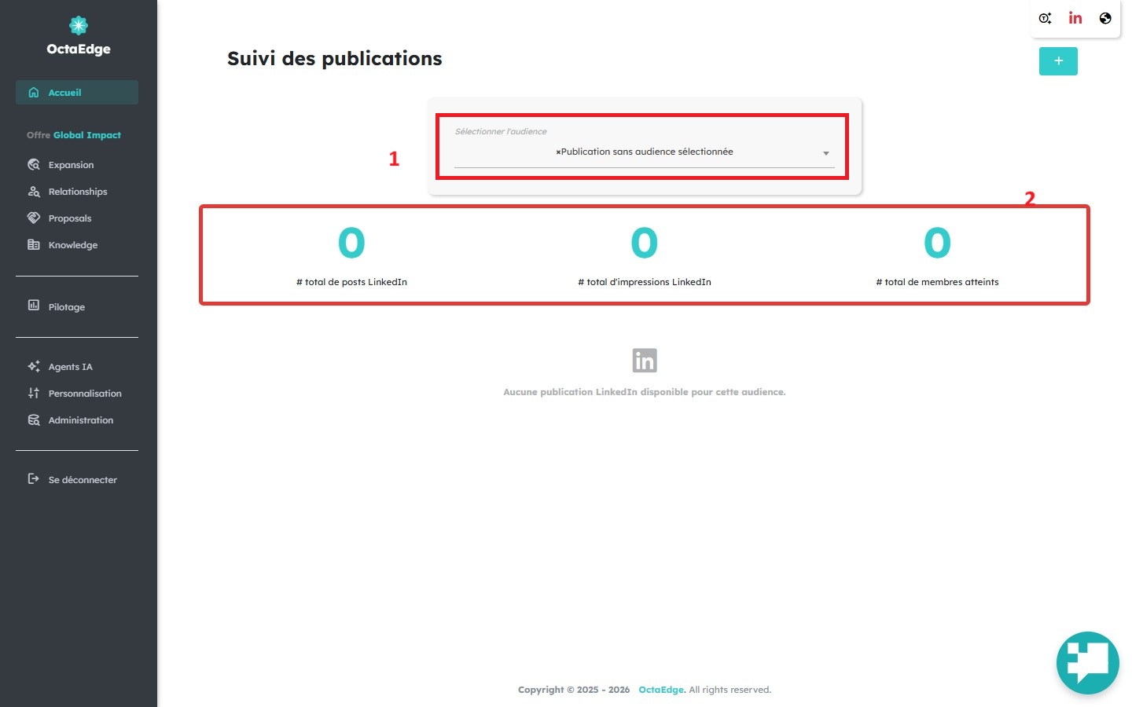Click the '# total d'impressions LinkedIn' label
The width and height of the screenshot is (1132, 707).
645,282
